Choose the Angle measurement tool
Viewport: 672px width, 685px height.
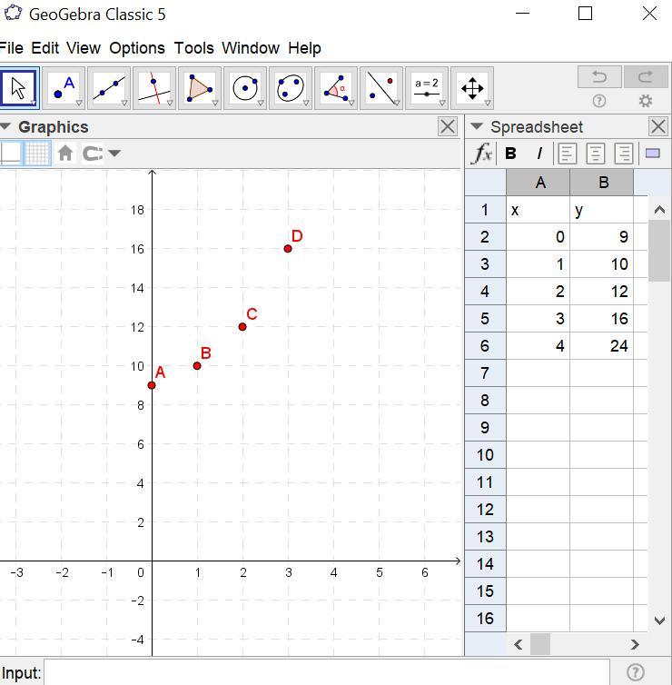(336, 88)
